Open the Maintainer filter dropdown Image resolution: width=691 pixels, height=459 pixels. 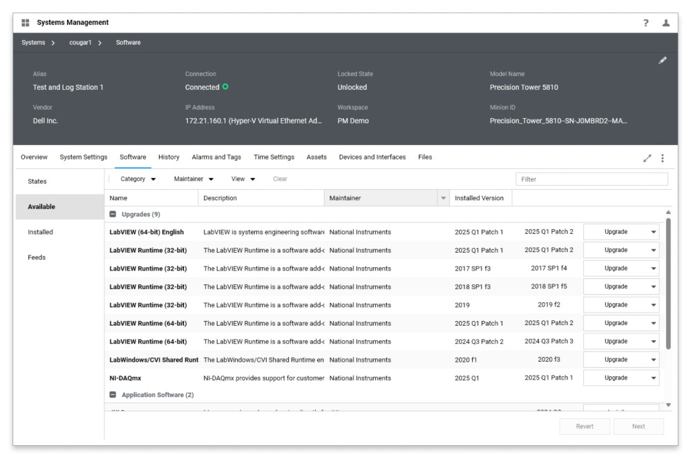(193, 179)
